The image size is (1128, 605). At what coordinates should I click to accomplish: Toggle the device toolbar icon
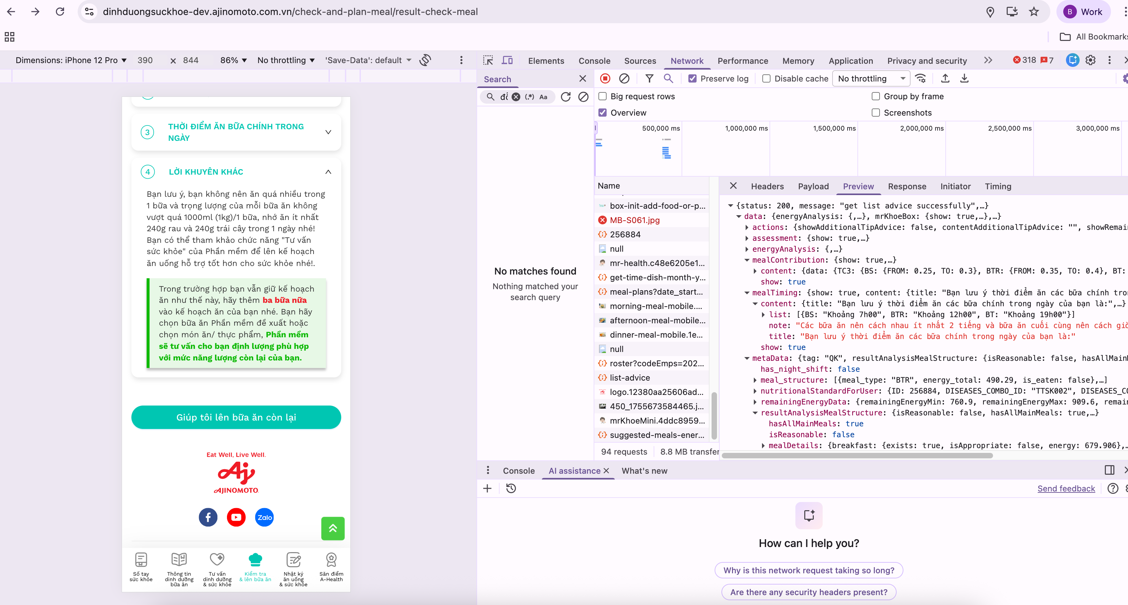pyautogui.click(x=507, y=60)
